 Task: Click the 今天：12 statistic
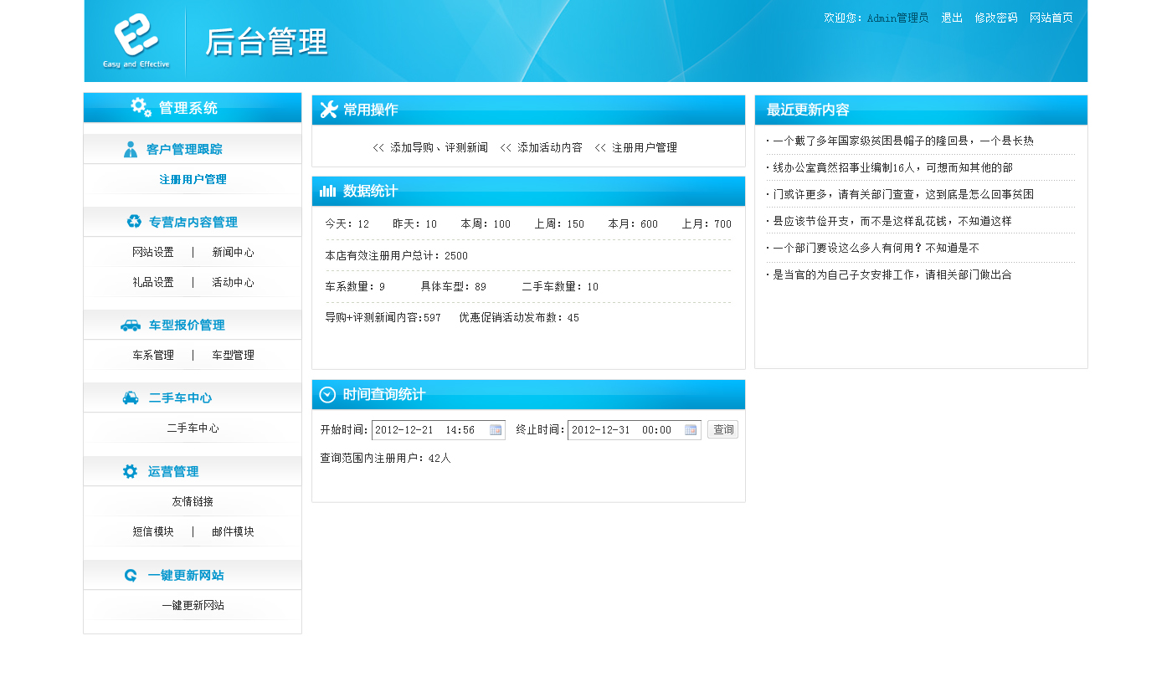(347, 224)
